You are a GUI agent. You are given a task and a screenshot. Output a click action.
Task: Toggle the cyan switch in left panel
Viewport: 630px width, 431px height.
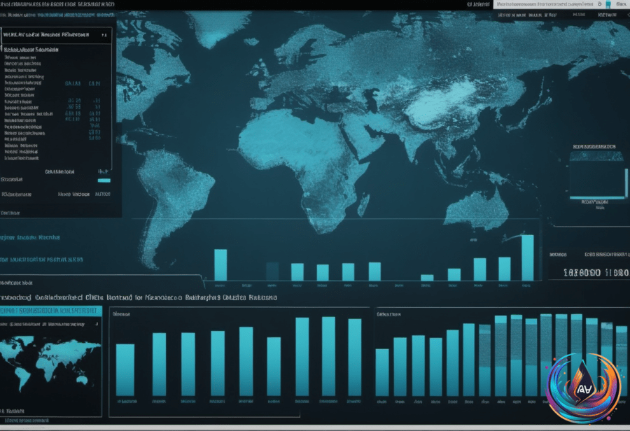click(x=104, y=181)
